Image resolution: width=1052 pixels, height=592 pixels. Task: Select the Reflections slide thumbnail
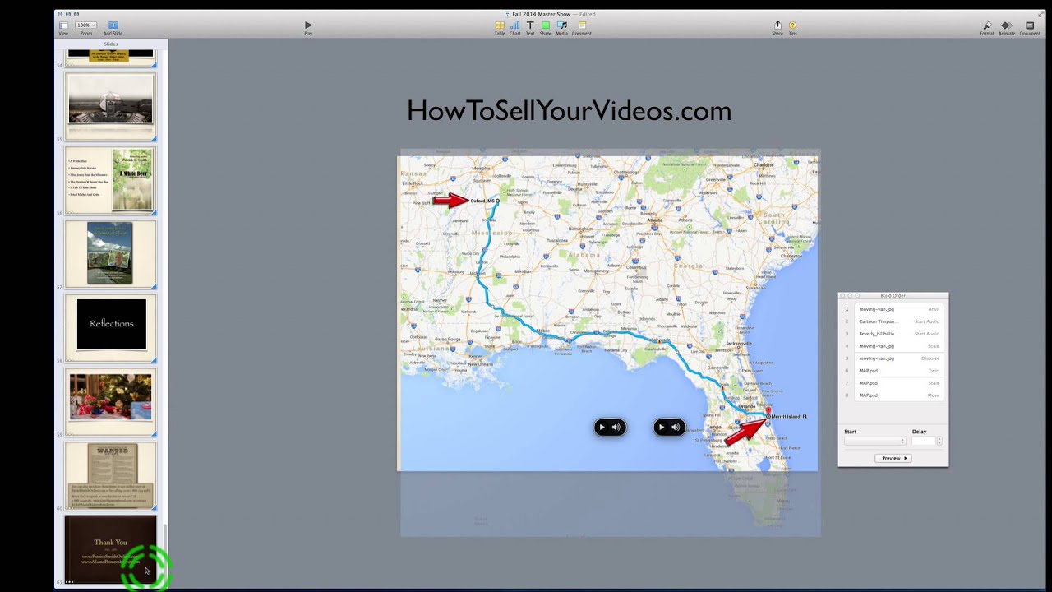point(110,326)
